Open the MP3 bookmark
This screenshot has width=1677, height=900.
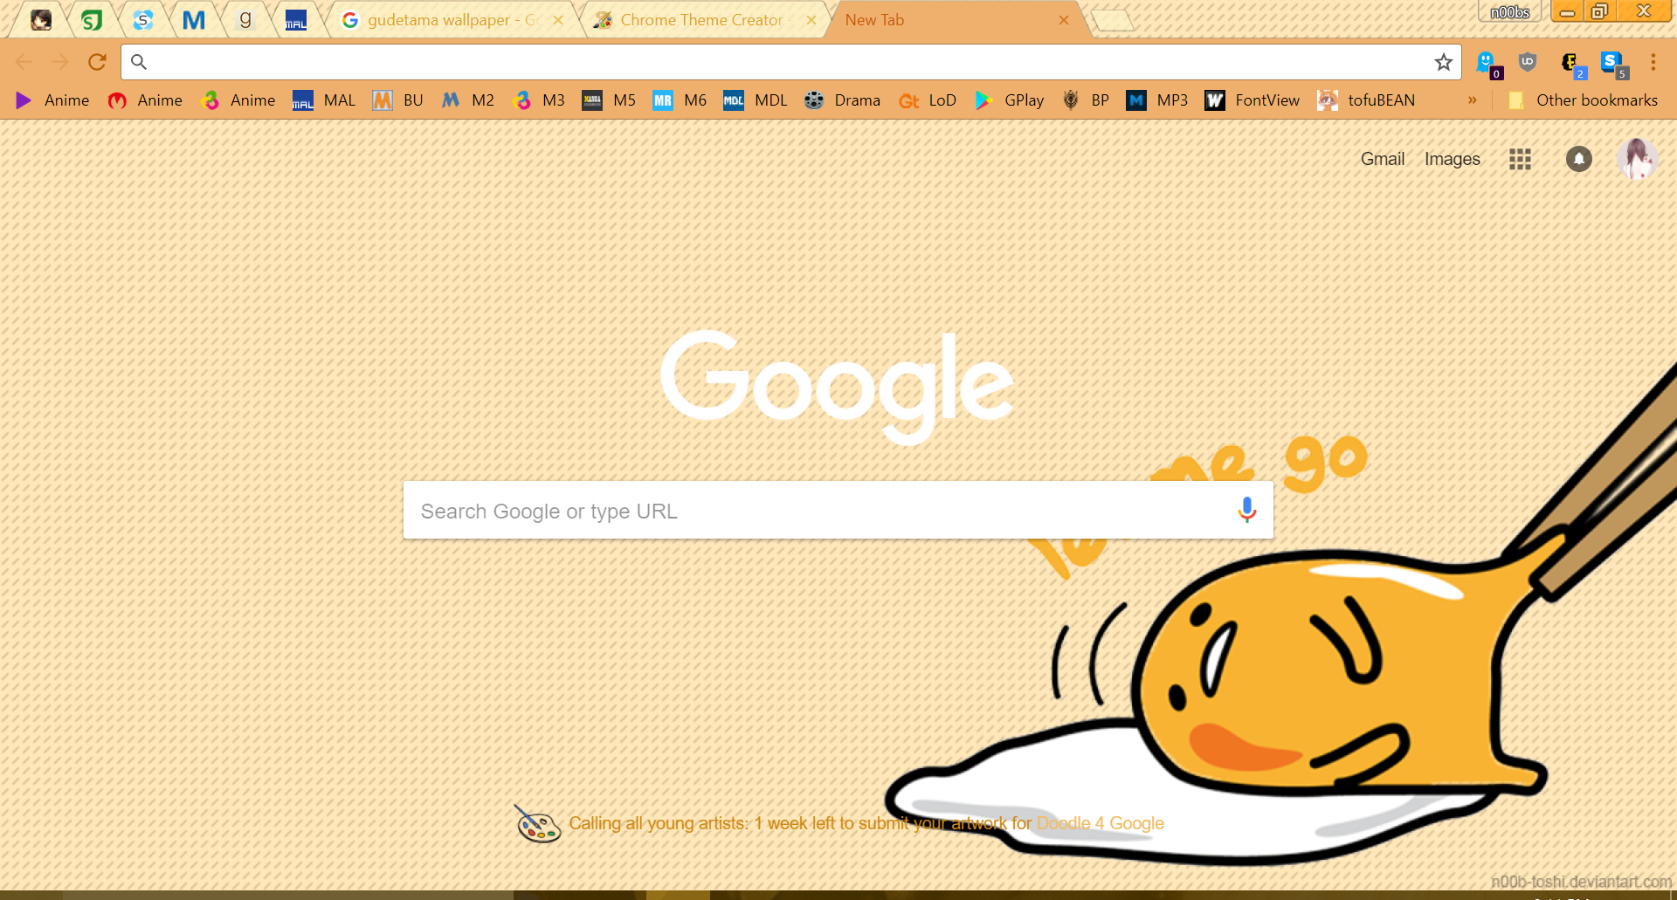[x=1157, y=100]
